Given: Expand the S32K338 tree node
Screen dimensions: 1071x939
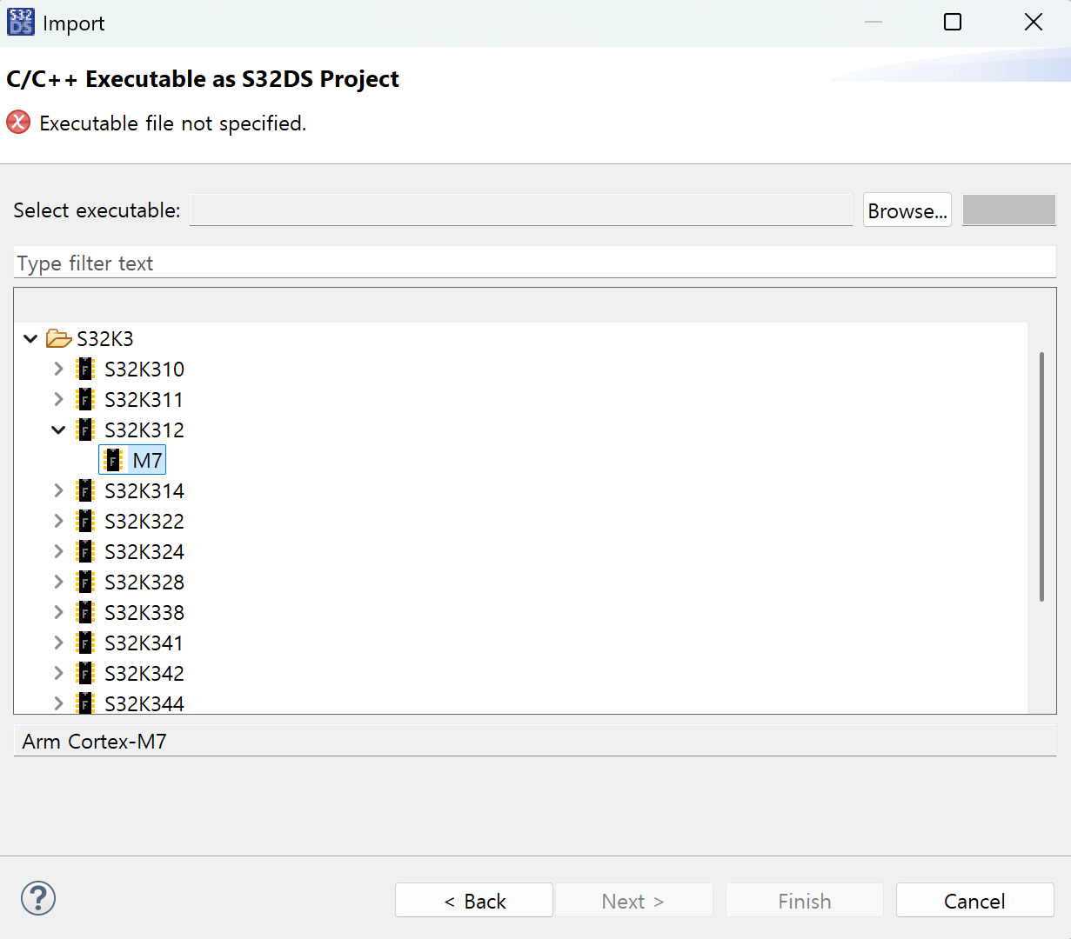Looking at the screenshot, I should tap(58, 612).
